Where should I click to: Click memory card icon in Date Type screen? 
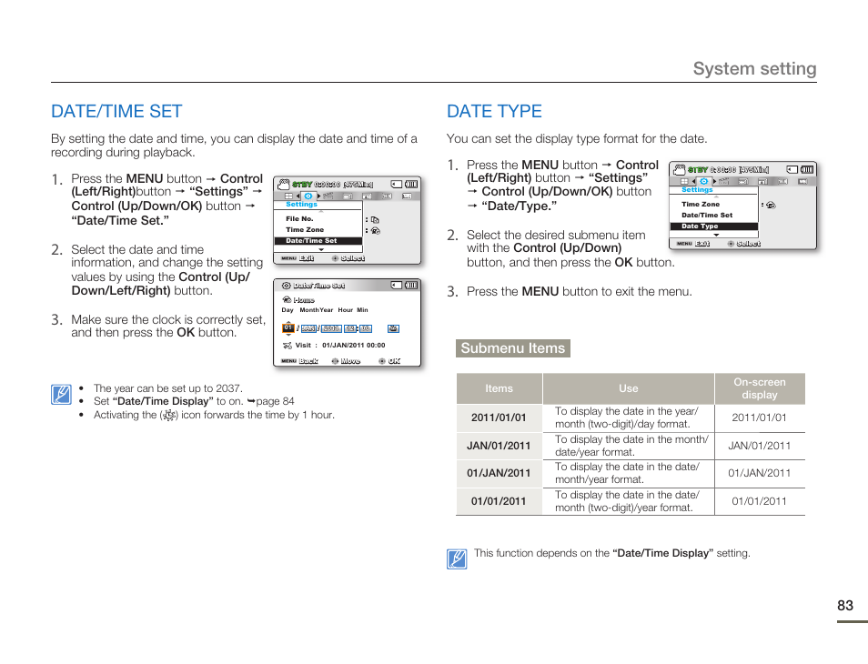792,169
